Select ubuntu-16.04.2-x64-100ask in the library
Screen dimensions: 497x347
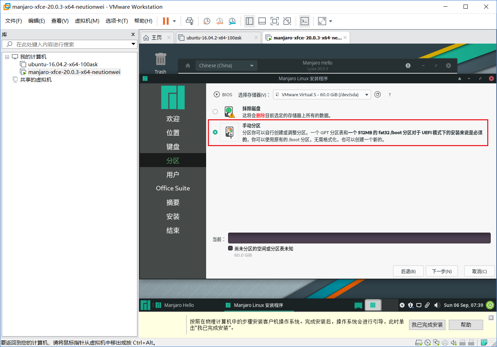[x=63, y=65]
